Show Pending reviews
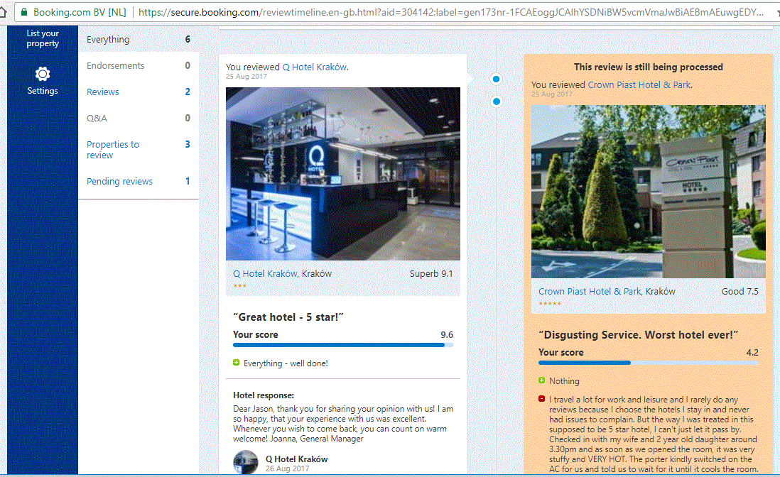Screen dimensions: 780x477 (x=119, y=182)
